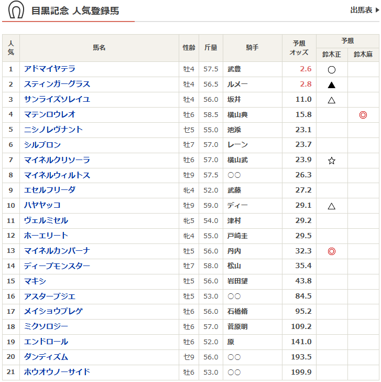This screenshot has width=381, height=382.
Task: Click jockey name 横山典
Action: (x=237, y=115)
